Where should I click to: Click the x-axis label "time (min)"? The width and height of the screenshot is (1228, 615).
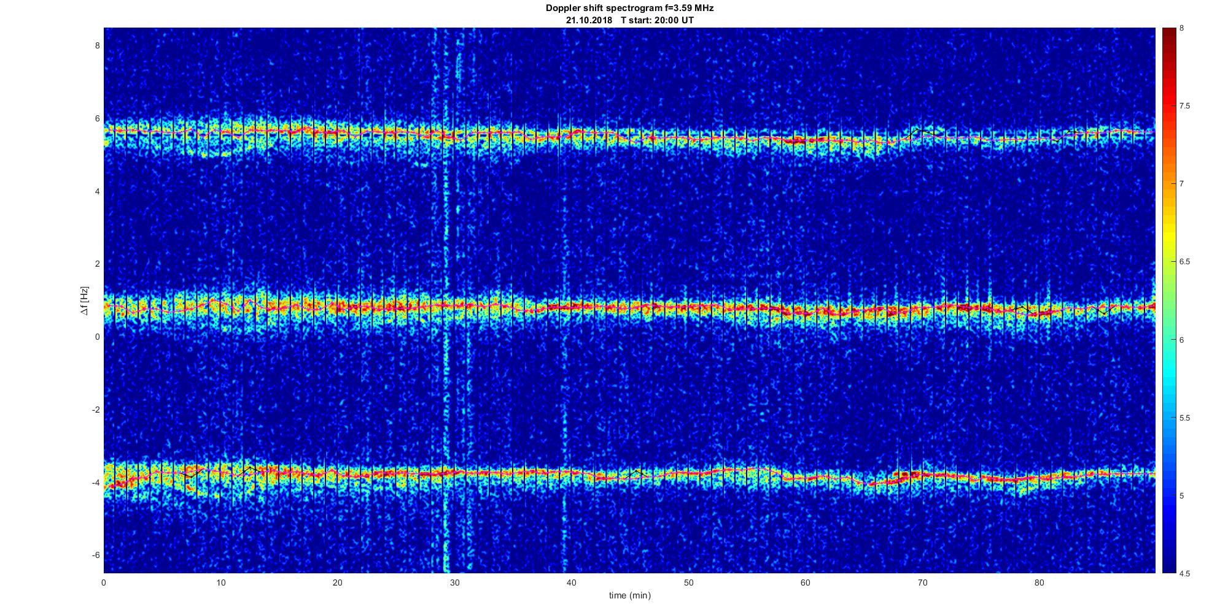pos(629,595)
